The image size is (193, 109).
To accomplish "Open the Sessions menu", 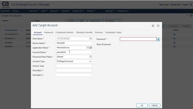I will click(33, 11).
